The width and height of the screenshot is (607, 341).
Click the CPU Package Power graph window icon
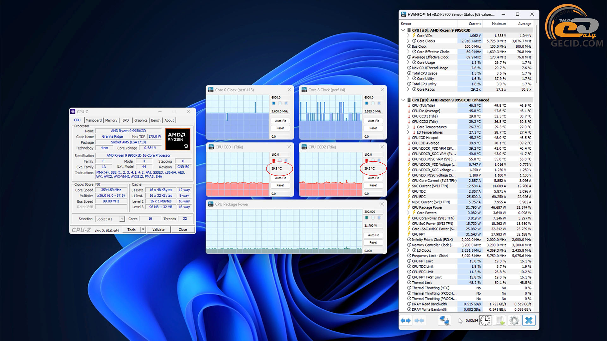tap(211, 204)
